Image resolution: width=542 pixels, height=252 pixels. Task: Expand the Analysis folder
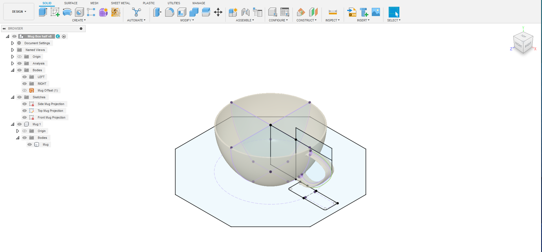click(x=12, y=63)
